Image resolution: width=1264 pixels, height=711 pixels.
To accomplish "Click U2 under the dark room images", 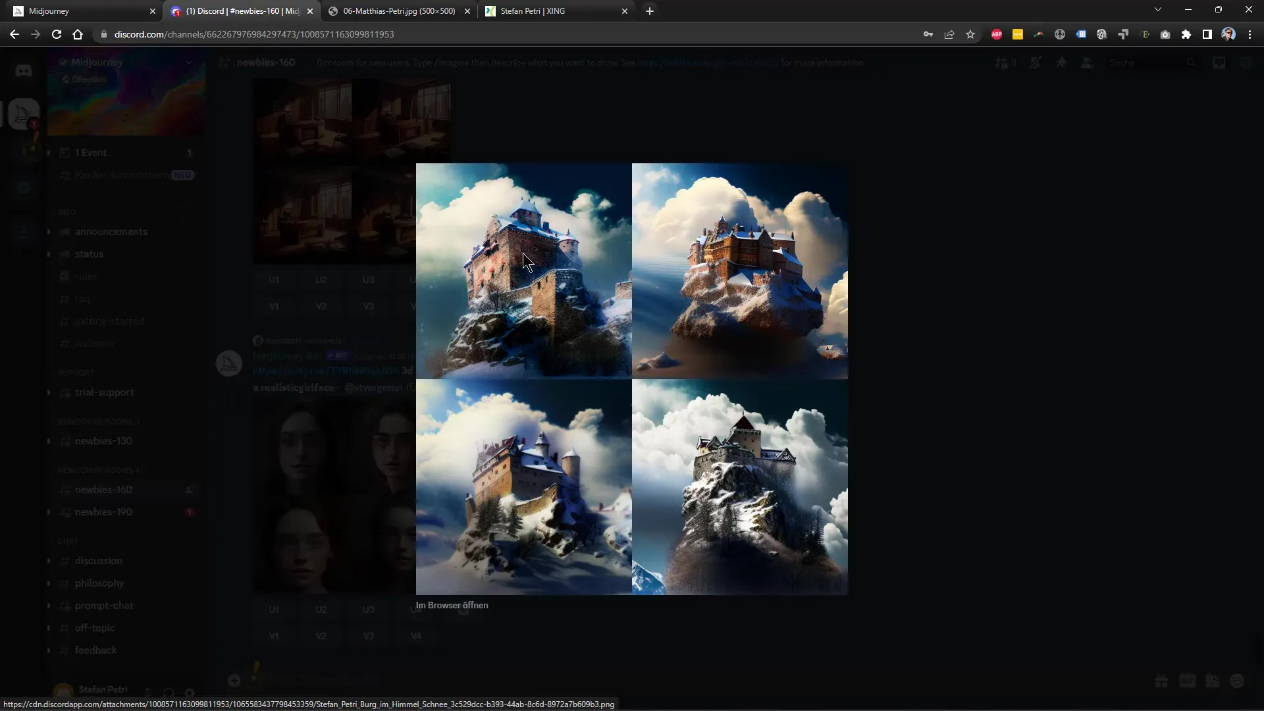I will [x=321, y=280].
